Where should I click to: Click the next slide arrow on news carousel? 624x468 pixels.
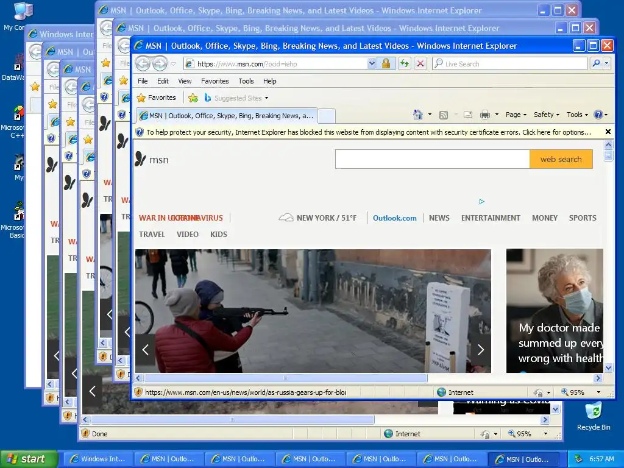(481, 349)
